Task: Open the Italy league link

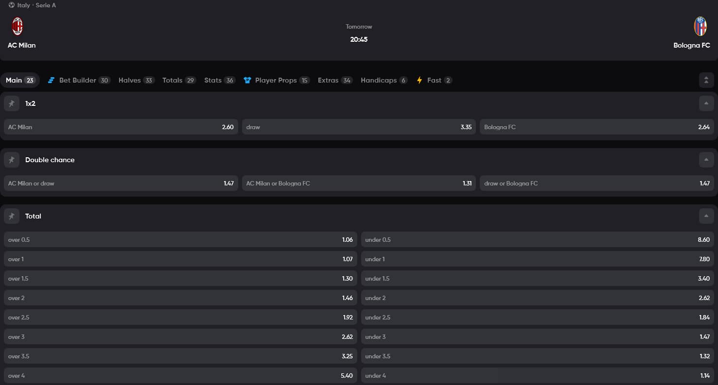Action: [x=23, y=5]
